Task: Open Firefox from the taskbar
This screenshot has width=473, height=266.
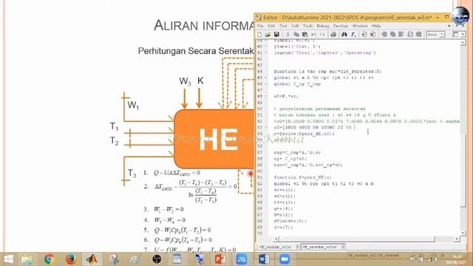Action: 71,259
